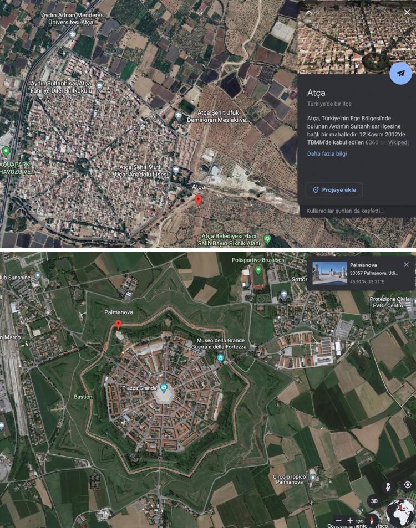Click the Atça red location pin
The image size is (416, 528).
tap(198, 200)
